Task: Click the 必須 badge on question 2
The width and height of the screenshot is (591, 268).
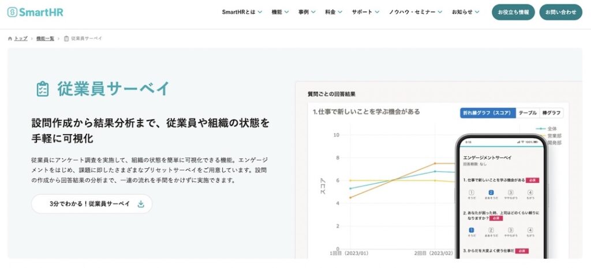Action: [495, 218]
